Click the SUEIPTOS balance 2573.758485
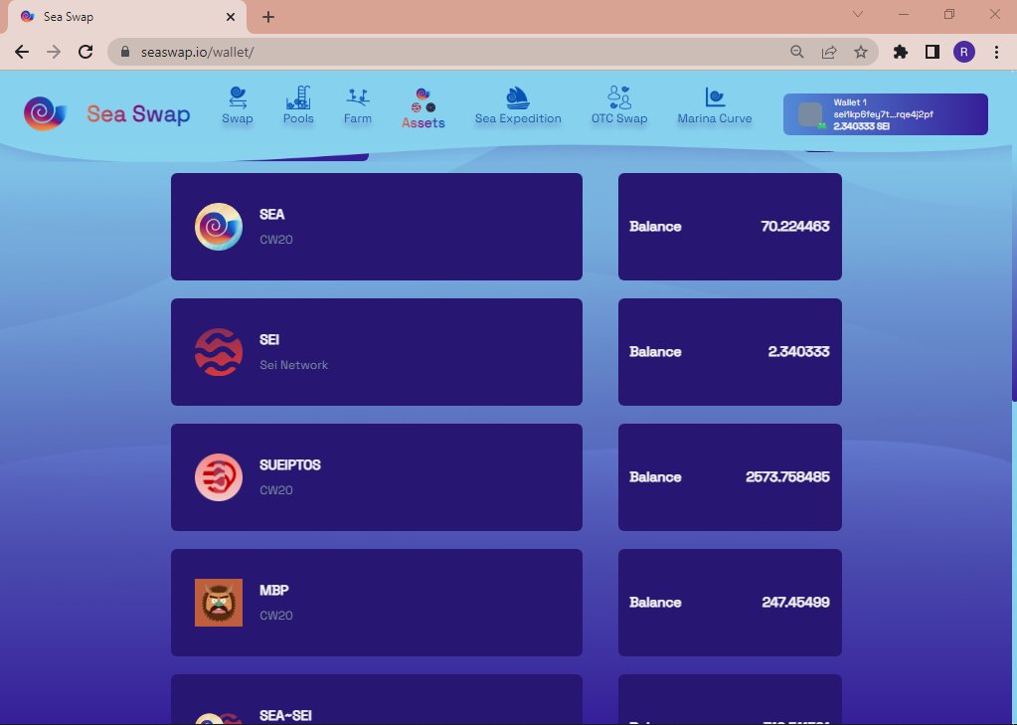Image resolution: width=1017 pixels, height=725 pixels. pos(787,477)
